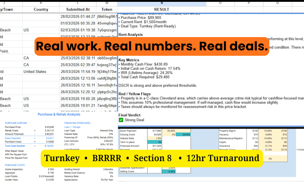The width and height of the screenshot is (304, 182).
Task: Select the teal $4,500 closing costs cell
Action: 183,134
